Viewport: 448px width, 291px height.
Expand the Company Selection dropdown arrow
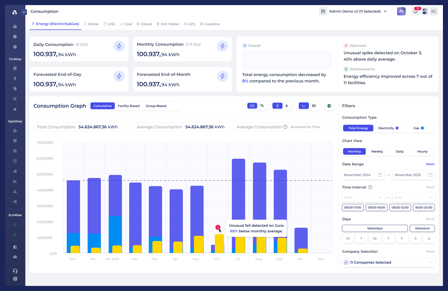point(430,262)
